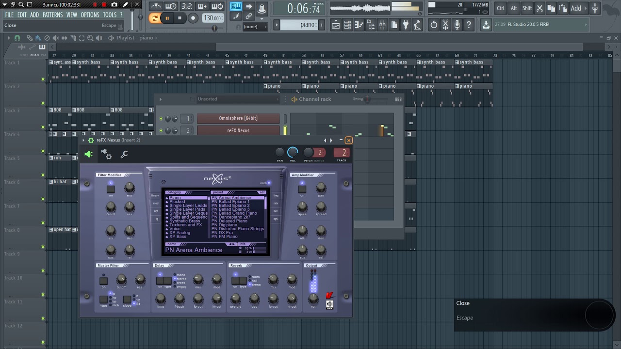
Task: Mute Track 1 with its green LED
Action: tap(43, 79)
